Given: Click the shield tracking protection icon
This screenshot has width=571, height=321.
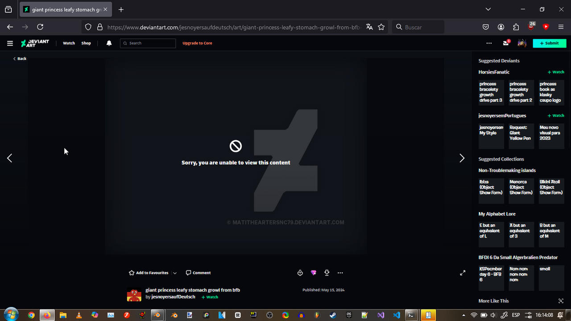Looking at the screenshot, I should (x=88, y=27).
